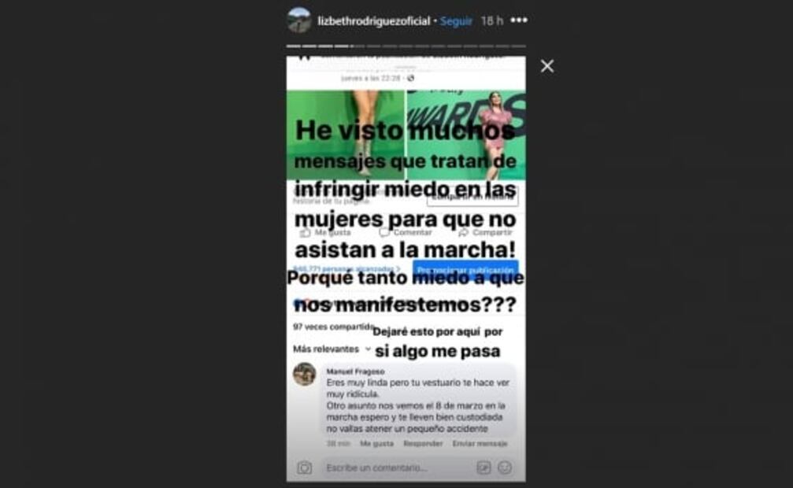
Task: Open lizbethrodriguezoficial username link
Action: tap(374, 20)
